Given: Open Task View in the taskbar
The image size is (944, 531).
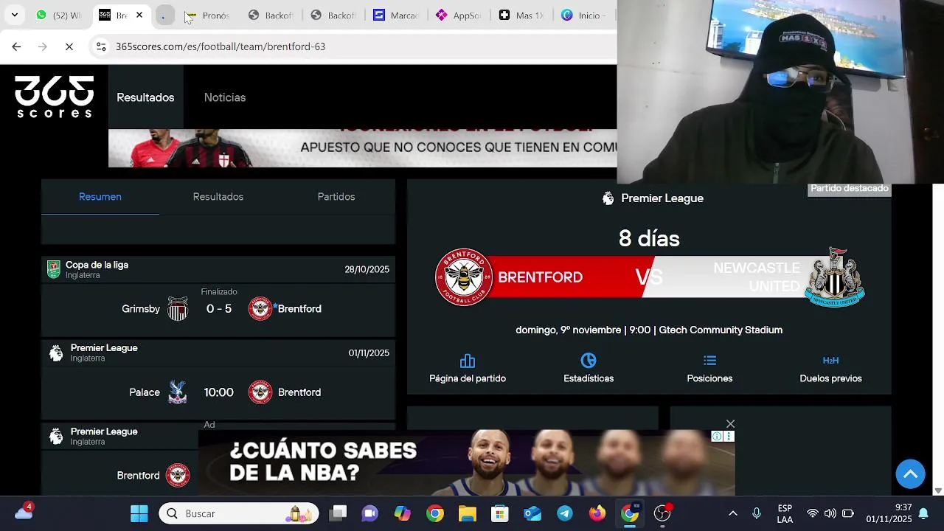Looking at the screenshot, I should 339,513.
